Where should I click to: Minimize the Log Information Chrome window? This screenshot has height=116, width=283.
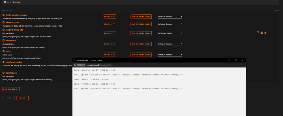(x=230, y=61)
